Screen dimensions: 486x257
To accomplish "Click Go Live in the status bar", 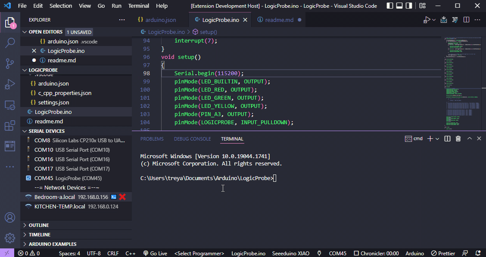I will point(155,253).
